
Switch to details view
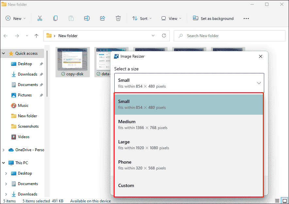click(x=277, y=201)
